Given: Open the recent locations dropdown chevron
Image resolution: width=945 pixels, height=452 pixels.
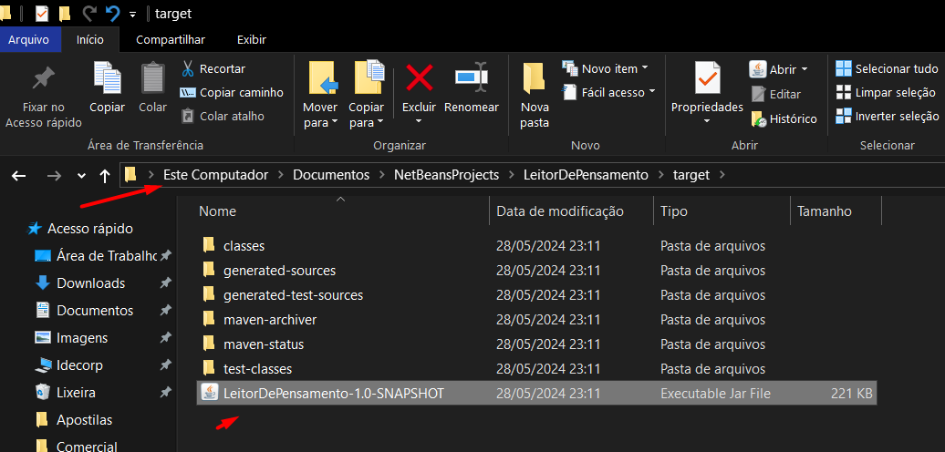Looking at the screenshot, I should 82,176.
